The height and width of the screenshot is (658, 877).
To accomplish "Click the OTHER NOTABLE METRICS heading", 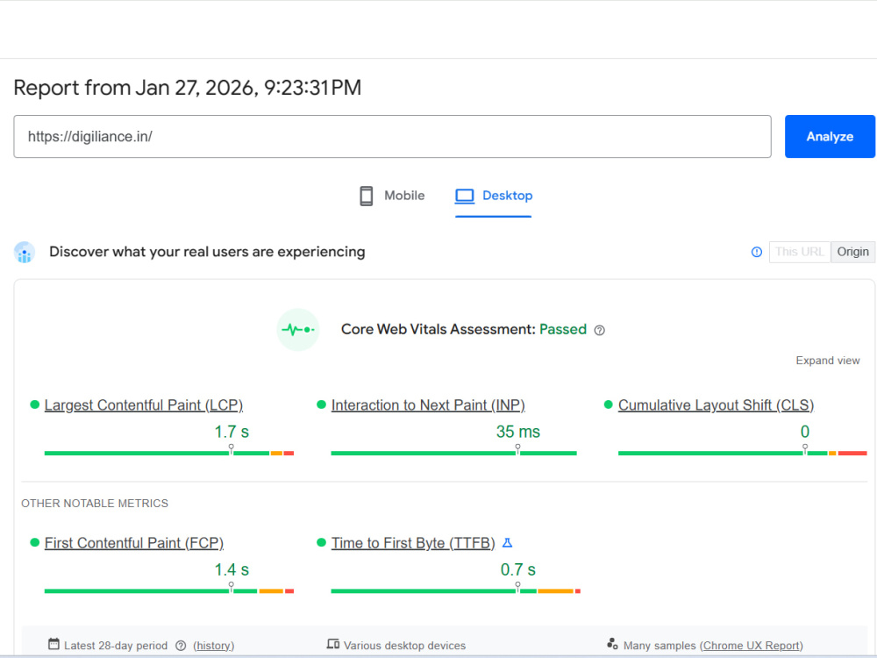I will pyautogui.click(x=95, y=504).
